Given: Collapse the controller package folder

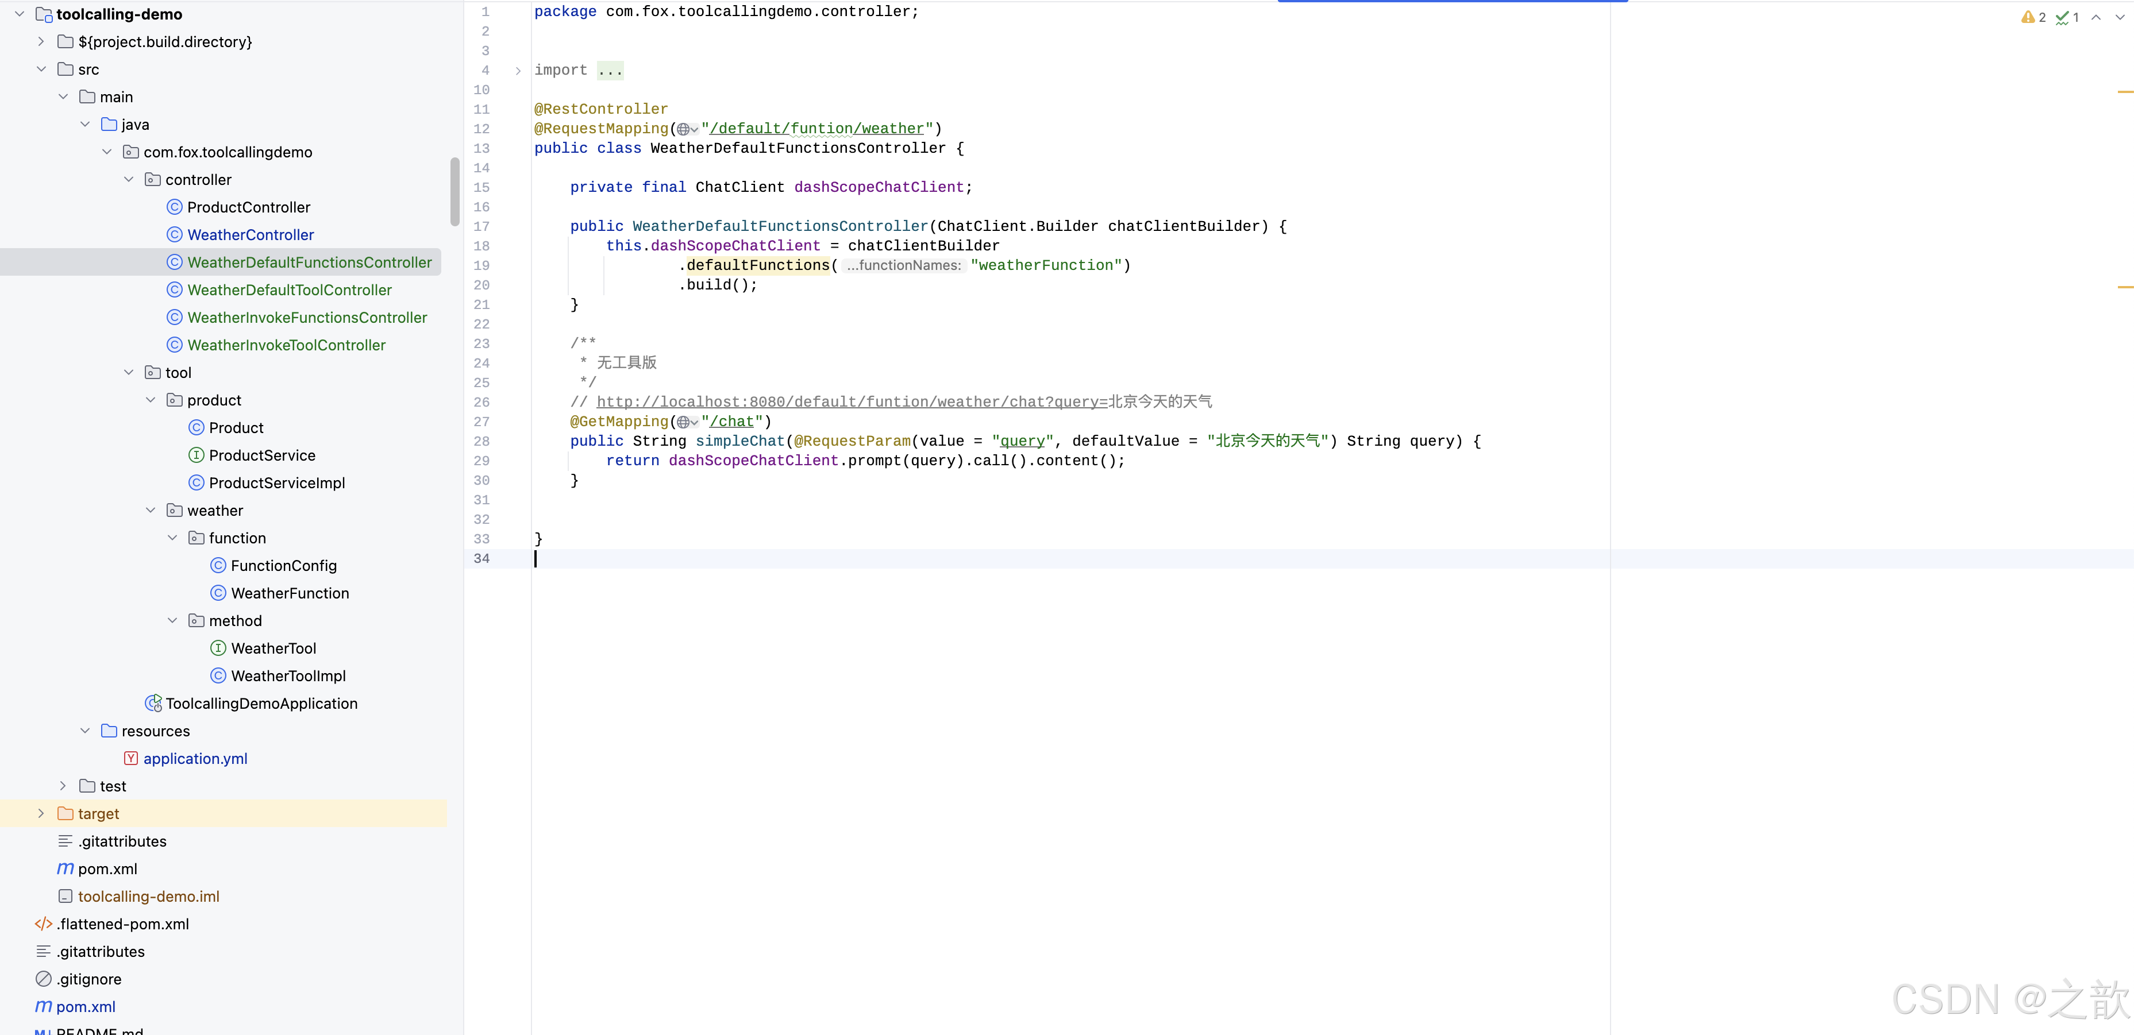Looking at the screenshot, I should (128, 180).
